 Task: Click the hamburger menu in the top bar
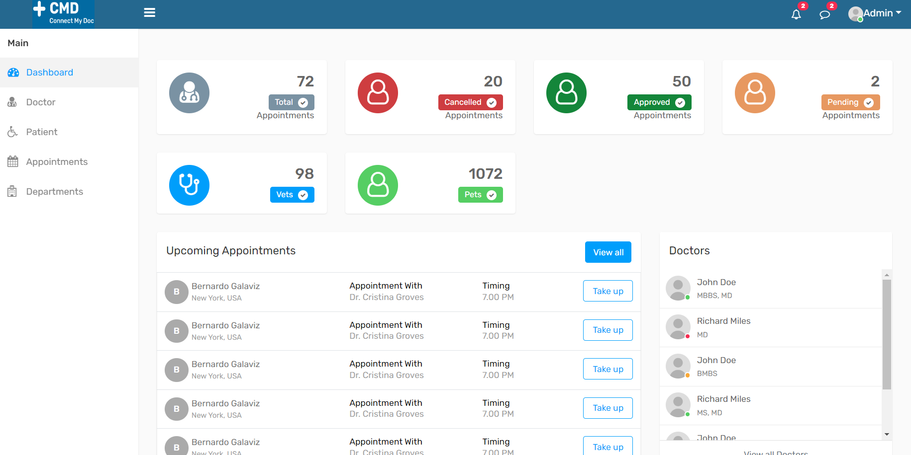tap(149, 12)
